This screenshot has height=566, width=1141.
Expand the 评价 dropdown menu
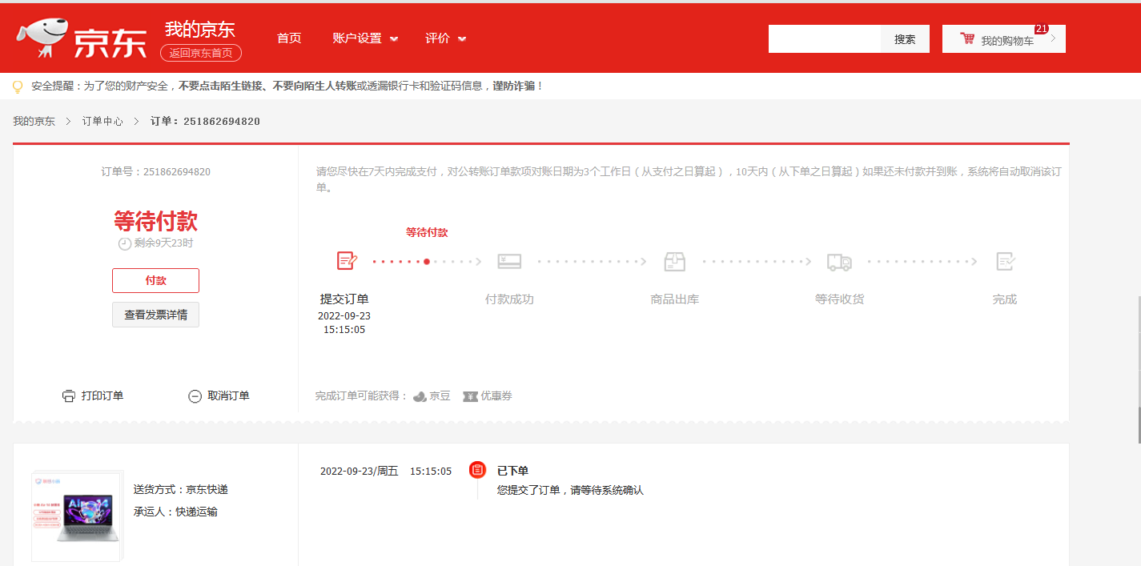[x=445, y=38]
